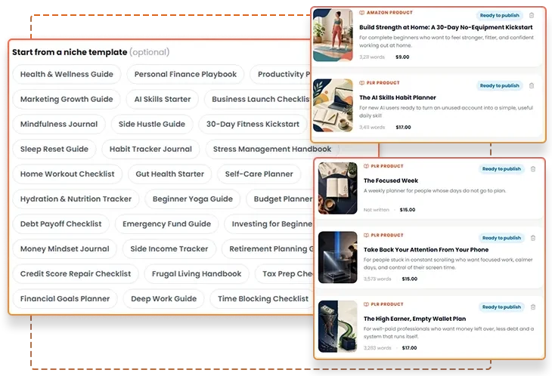The width and height of the screenshot is (552, 376).
Task: Click PLR book icon on Take Back Attention card
Action: click(x=366, y=235)
